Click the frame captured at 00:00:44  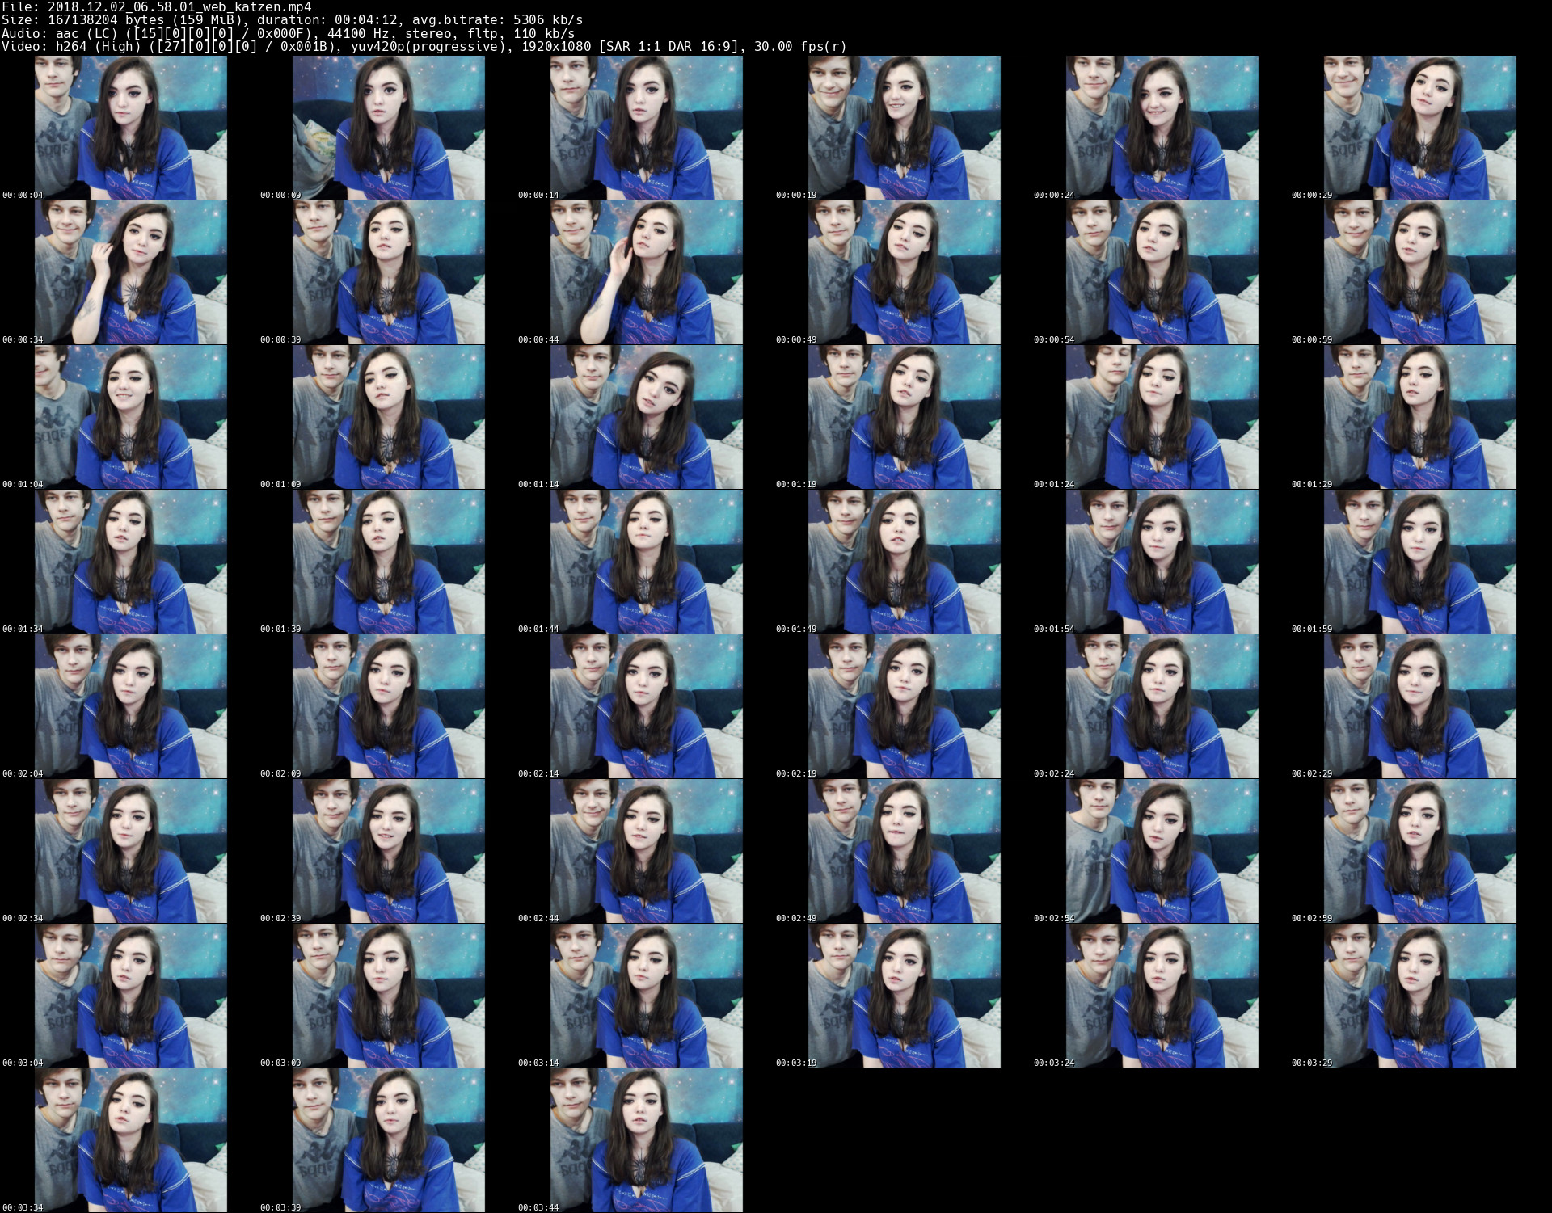tap(647, 272)
